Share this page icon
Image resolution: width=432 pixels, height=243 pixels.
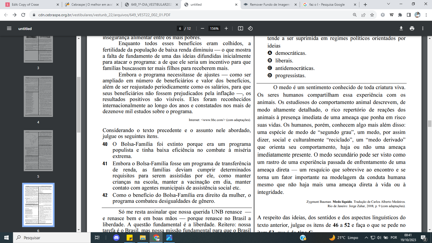tap(363, 15)
